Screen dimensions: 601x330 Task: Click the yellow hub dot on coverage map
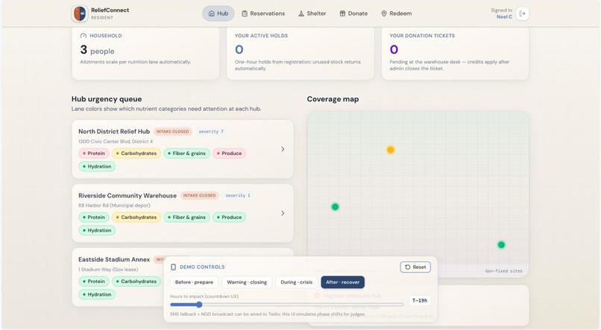coord(390,150)
